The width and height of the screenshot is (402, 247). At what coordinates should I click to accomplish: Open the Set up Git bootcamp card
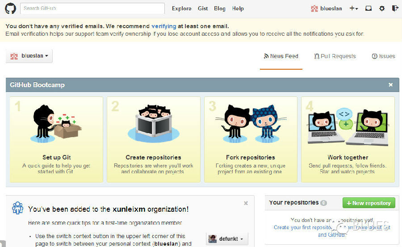click(x=56, y=139)
